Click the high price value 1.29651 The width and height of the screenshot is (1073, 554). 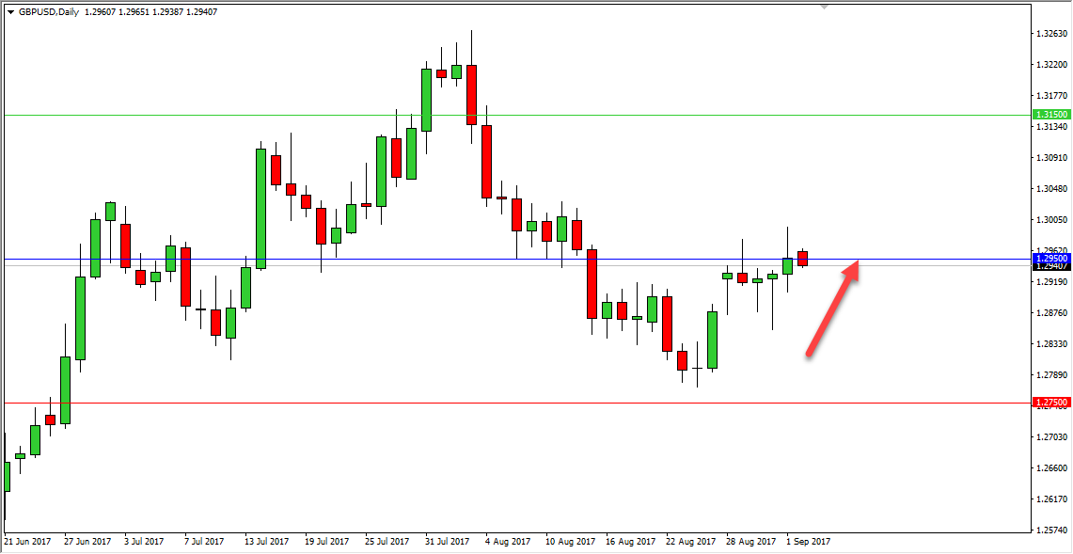134,12
